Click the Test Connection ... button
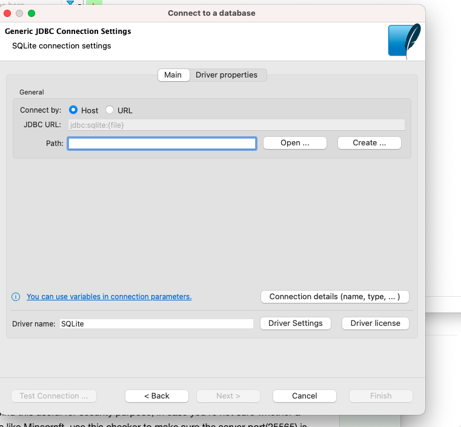This screenshot has height=427, width=461. (x=54, y=396)
